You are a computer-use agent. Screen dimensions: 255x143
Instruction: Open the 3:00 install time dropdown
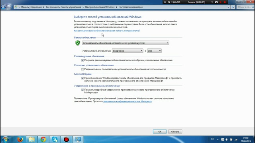pyautogui.click(x=154, y=51)
